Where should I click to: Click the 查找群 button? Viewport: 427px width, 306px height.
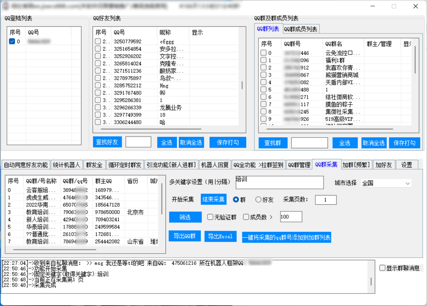click(272, 143)
